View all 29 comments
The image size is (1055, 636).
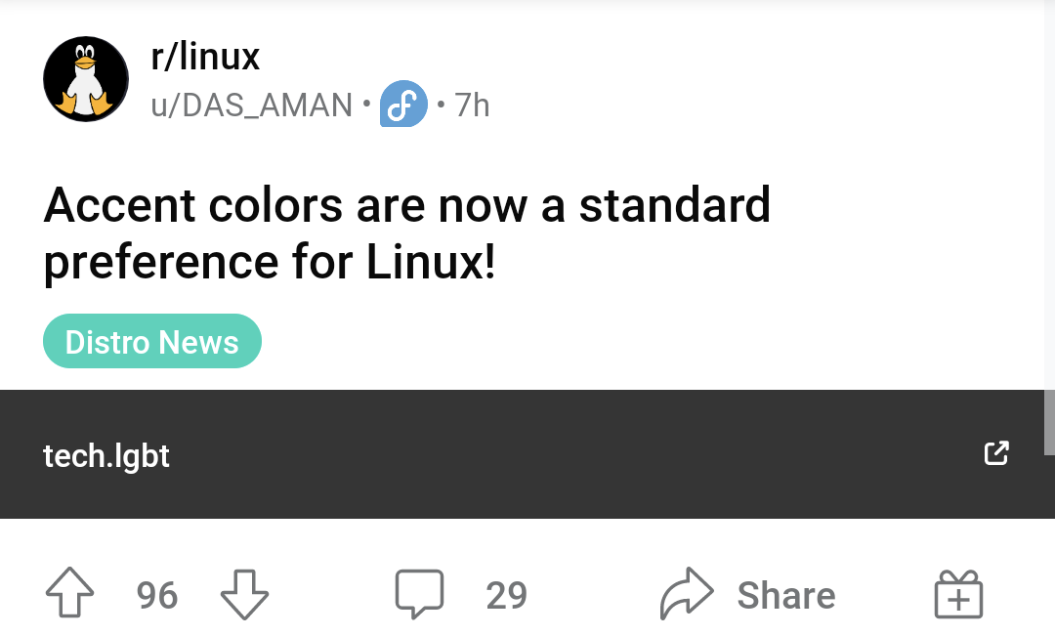(x=506, y=594)
